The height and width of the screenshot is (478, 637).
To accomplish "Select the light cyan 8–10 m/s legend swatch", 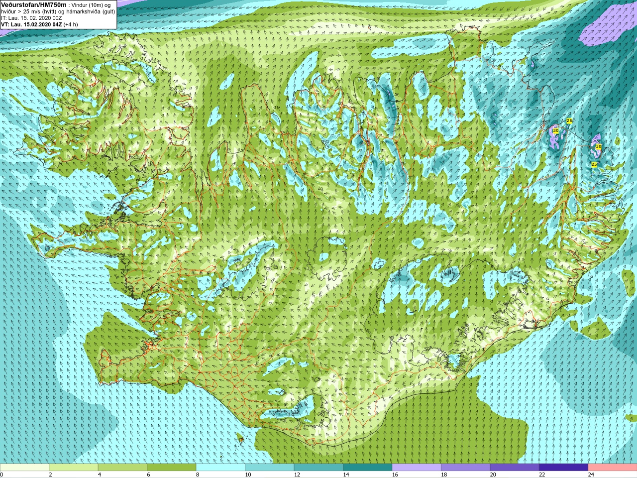I will 220,468.
